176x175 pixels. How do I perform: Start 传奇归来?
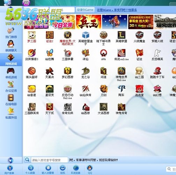[67, 109]
